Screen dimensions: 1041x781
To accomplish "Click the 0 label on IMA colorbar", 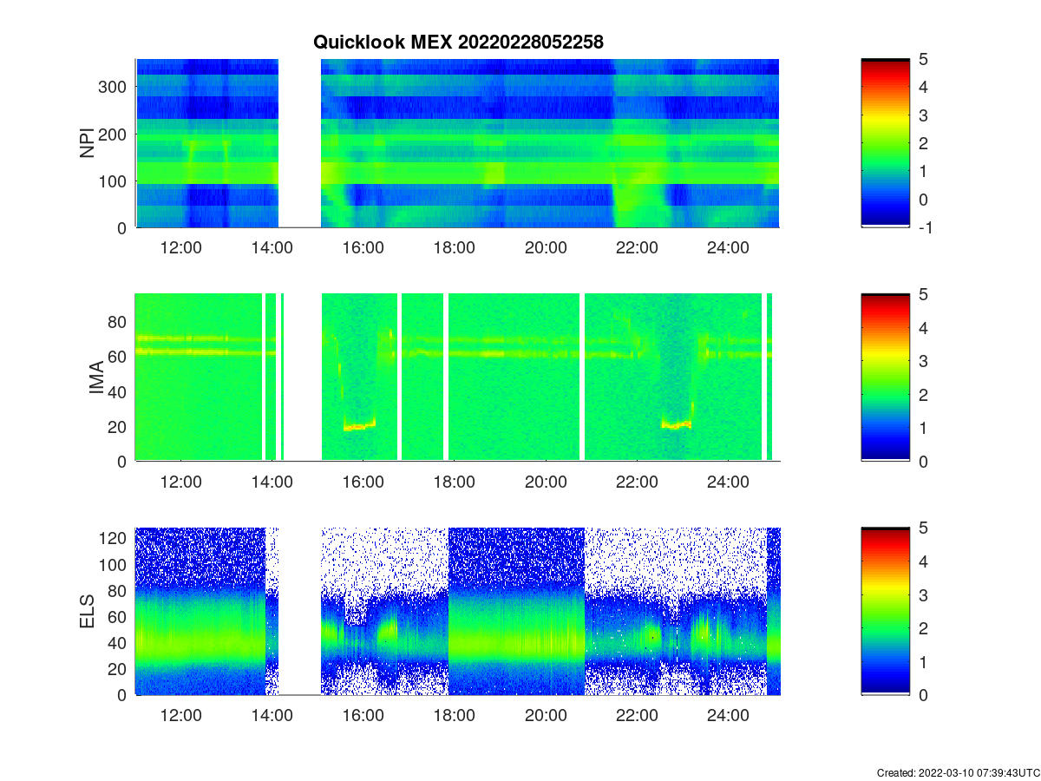I will point(923,461).
